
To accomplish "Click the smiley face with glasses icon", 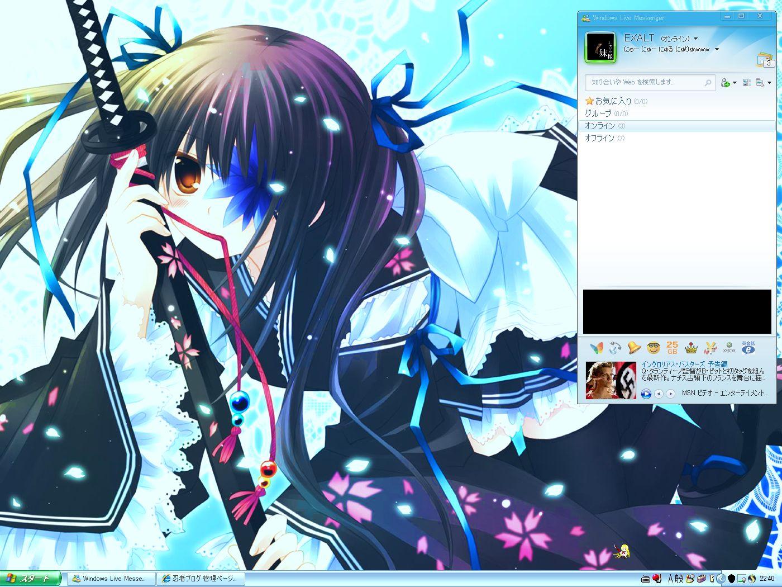I will tap(654, 348).
